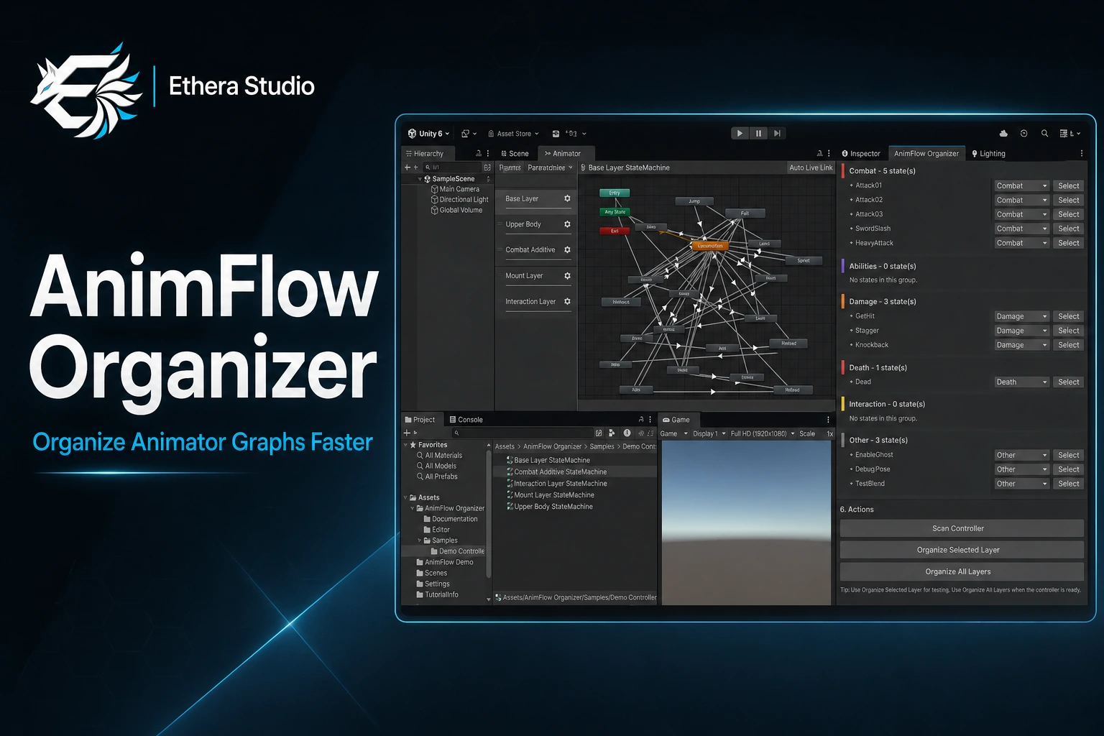
Task: Open the Unity 6 dropdown
Action: pyautogui.click(x=428, y=134)
